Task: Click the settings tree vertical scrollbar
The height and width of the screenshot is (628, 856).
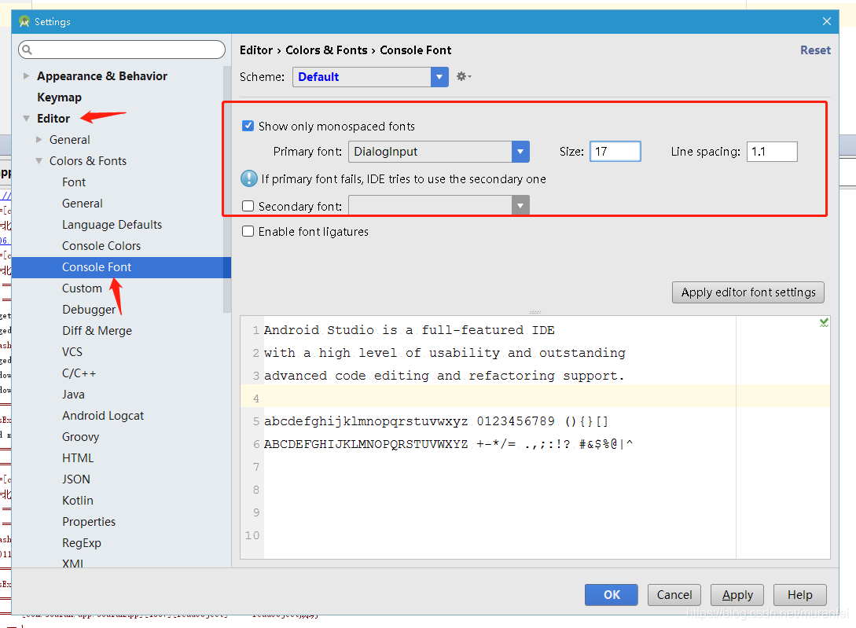Action: tap(227, 189)
